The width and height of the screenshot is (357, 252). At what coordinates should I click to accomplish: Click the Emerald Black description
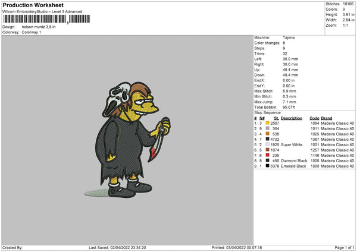coord(293,166)
